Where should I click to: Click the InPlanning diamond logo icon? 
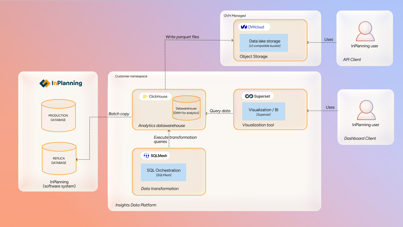coord(45,83)
